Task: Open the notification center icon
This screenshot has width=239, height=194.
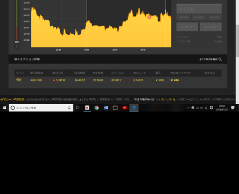Action: (x=233, y=108)
